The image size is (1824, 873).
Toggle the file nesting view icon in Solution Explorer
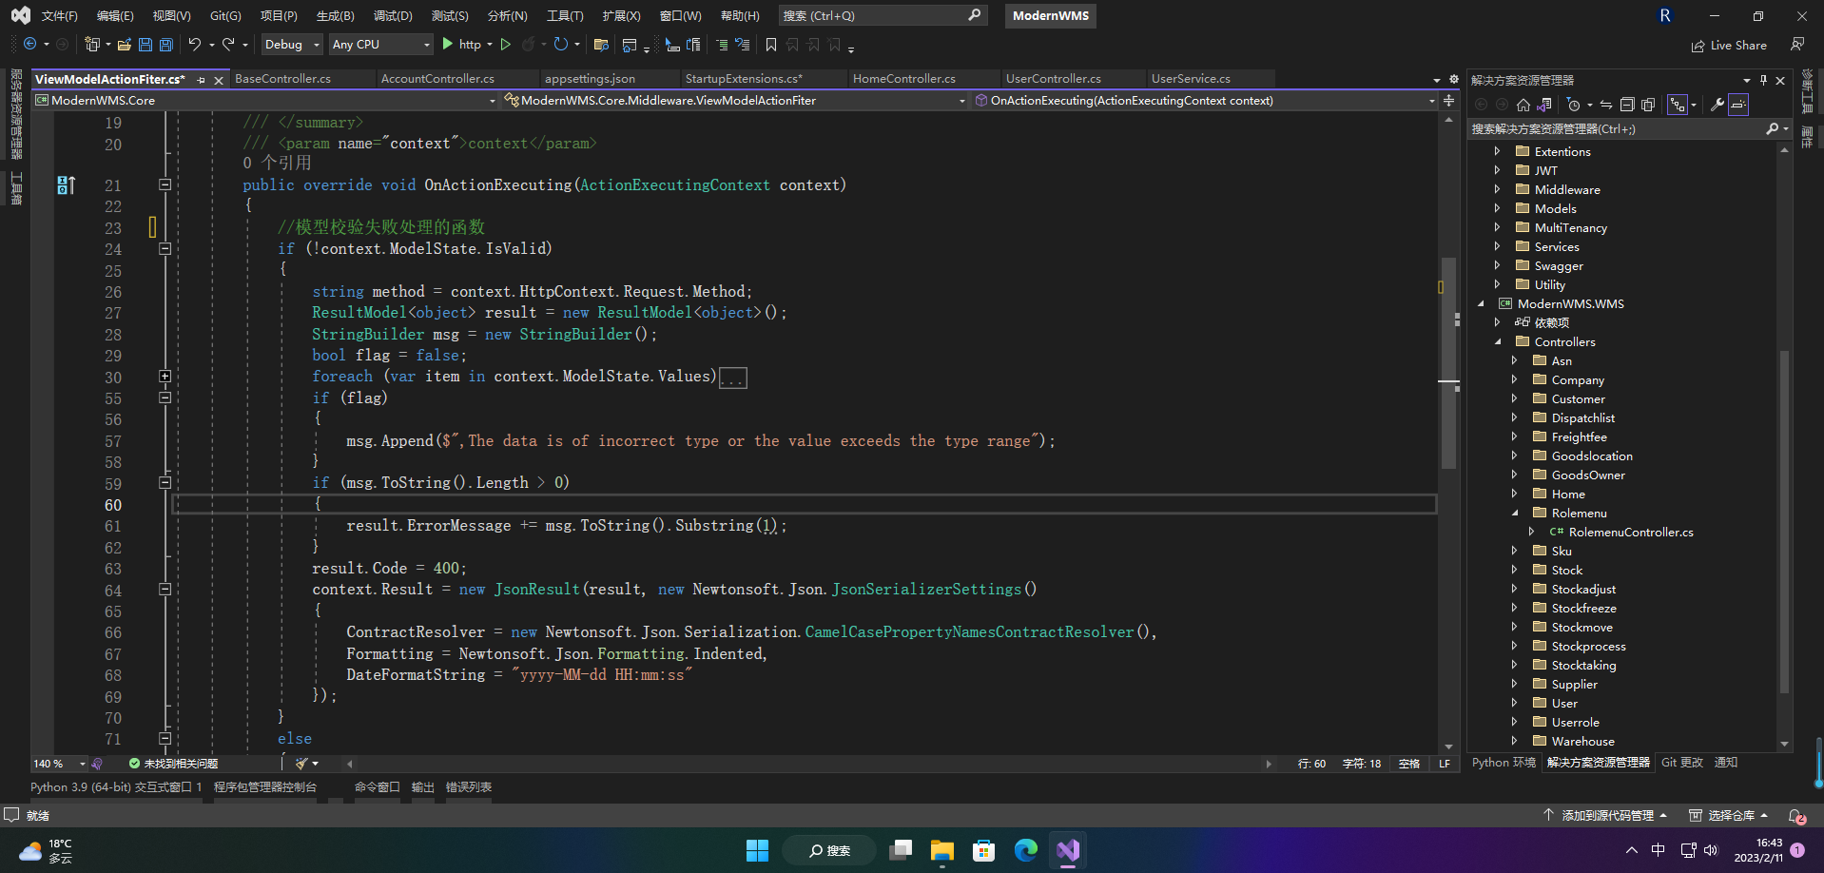coord(1678,105)
